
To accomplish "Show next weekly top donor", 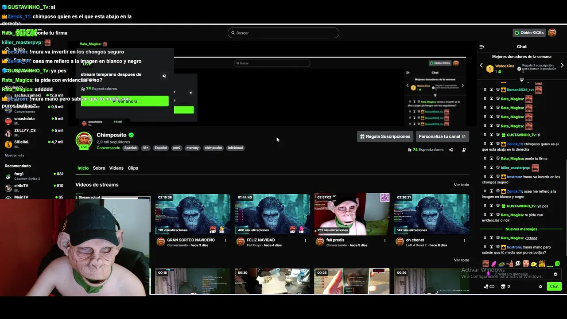I will point(562,66).
